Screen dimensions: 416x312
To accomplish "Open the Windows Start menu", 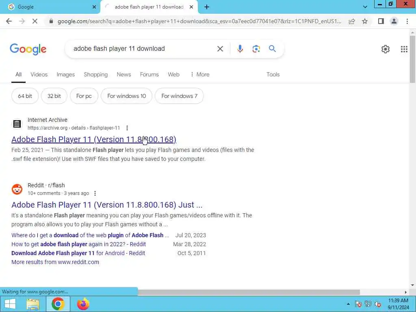I will (10, 304).
